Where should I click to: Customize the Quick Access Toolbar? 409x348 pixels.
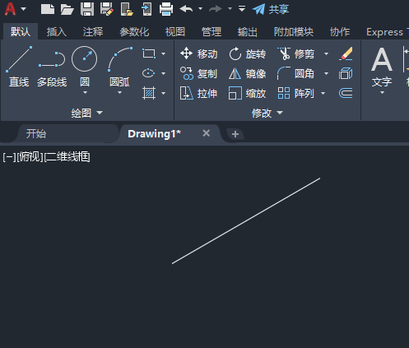[242, 9]
